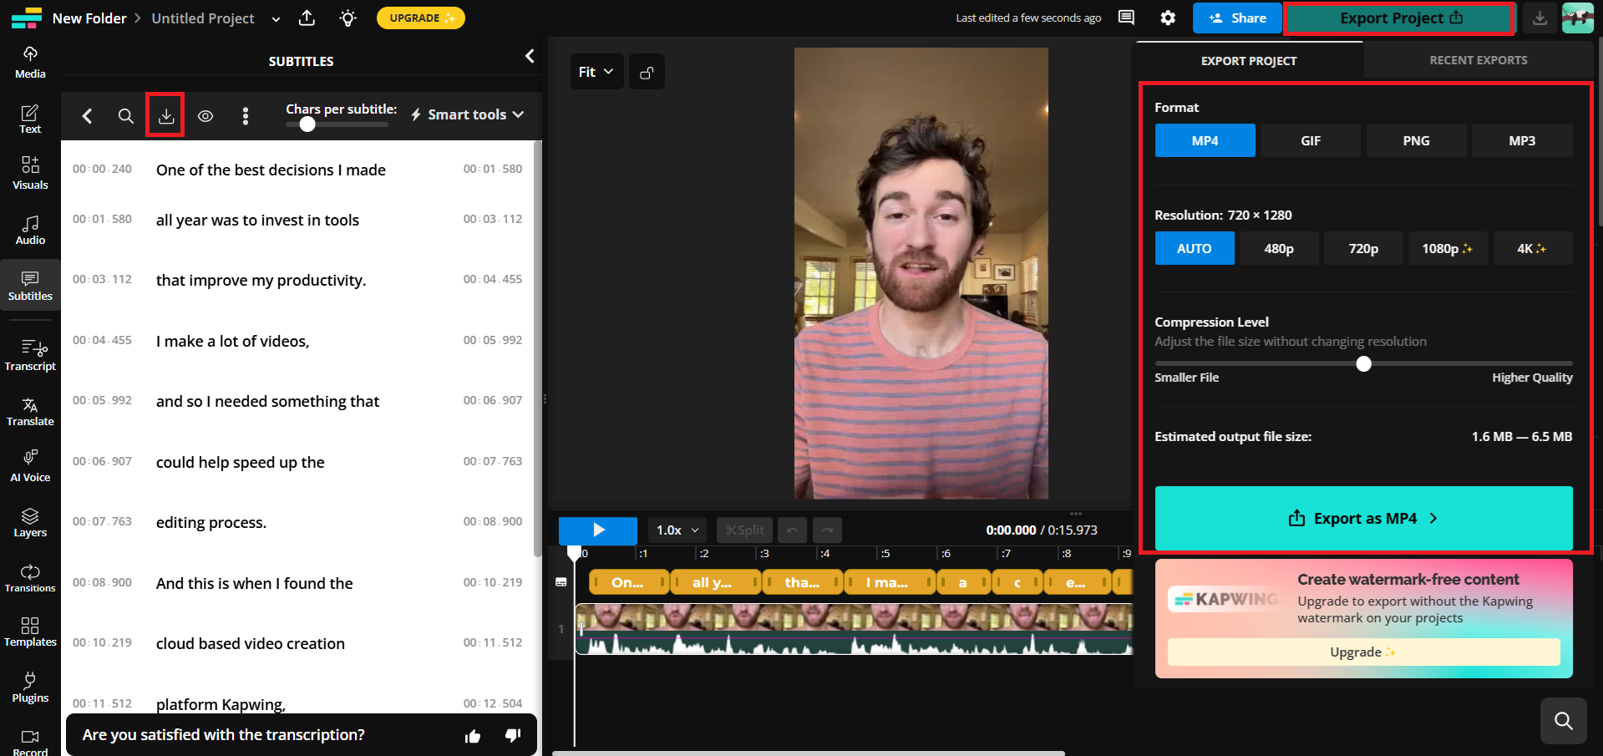
Task: Click the top-right download icon
Action: pyautogui.click(x=1540, y=18)
